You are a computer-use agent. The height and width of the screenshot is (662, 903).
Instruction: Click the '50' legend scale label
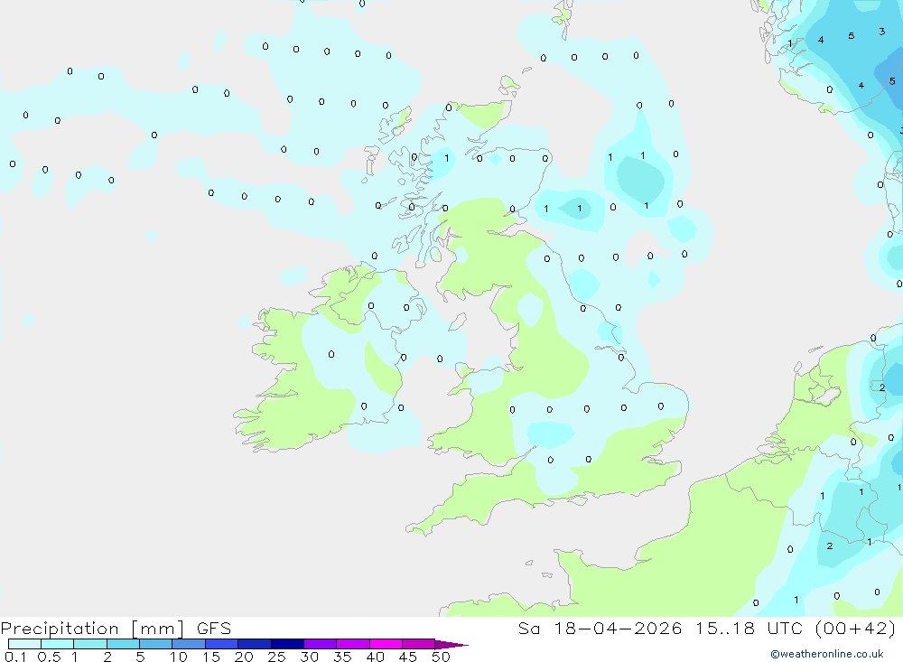coord(441,657)
